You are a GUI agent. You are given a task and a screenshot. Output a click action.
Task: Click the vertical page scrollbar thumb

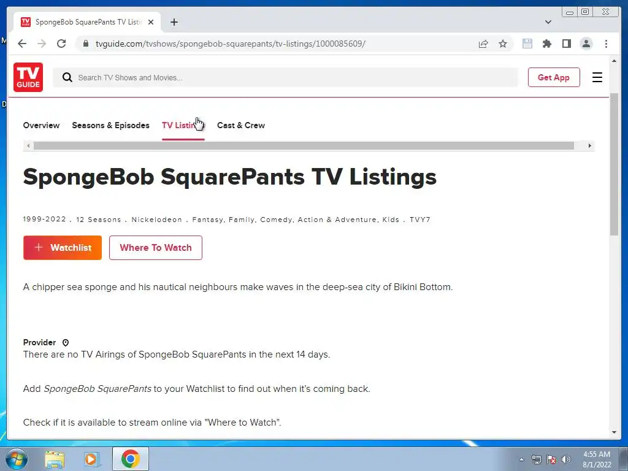point(614,164)
